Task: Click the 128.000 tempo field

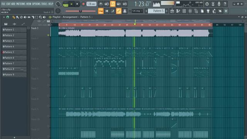Action: (91, 4)
